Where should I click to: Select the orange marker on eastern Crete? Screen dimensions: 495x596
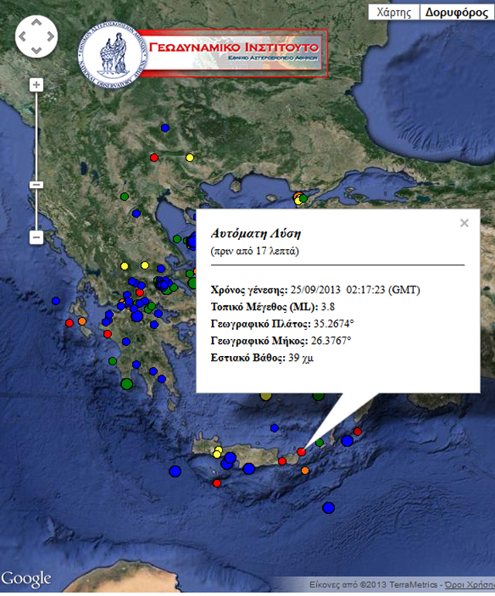click(305, 471)
